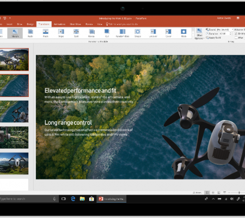This screenshot has width=245, height=218.
Task: Select fifth slide thumbnail with drone on grass
Action: coord(14,163)
